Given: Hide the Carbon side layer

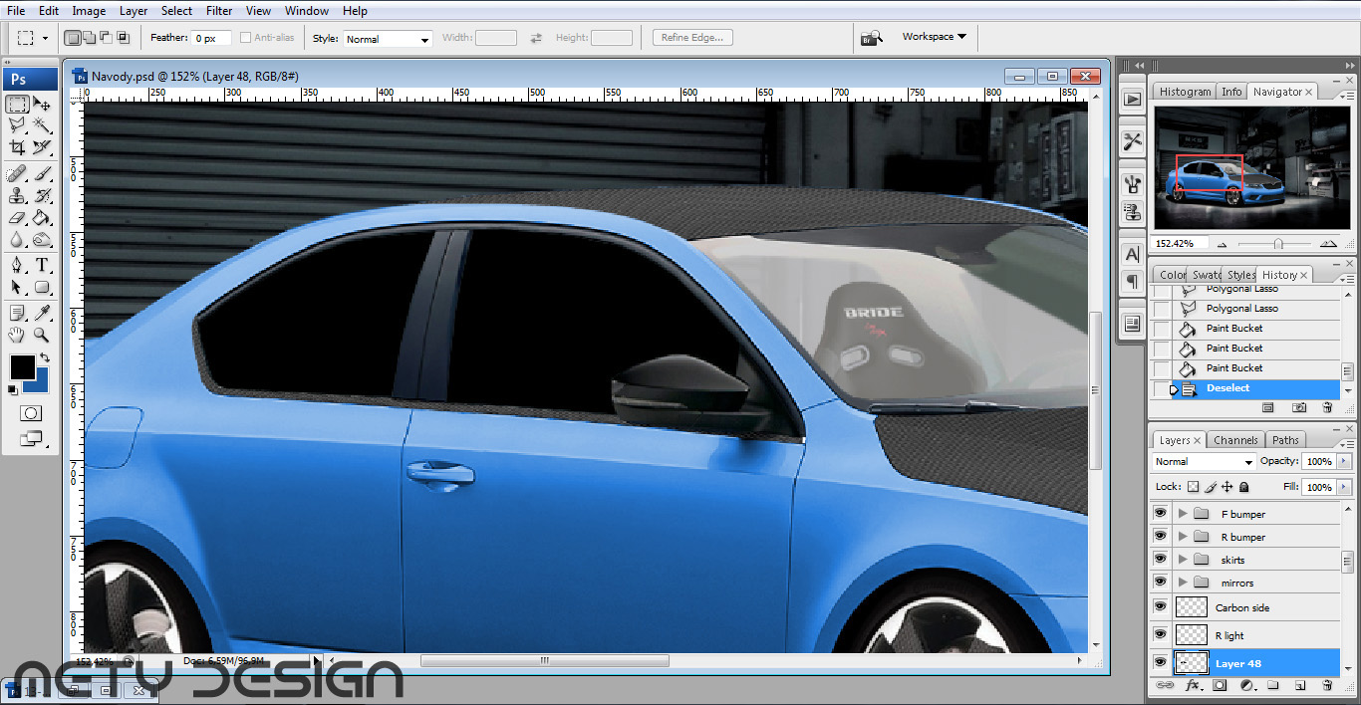Looking at the screenshot, I should [1160, 607].
